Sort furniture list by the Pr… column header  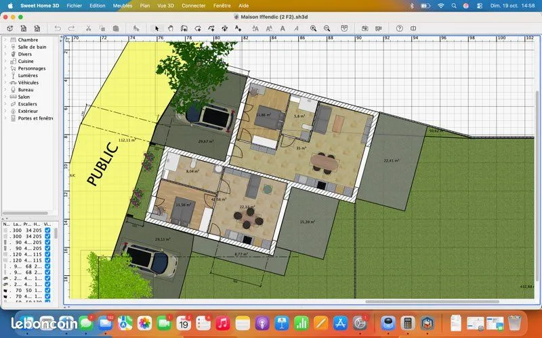click(x=27, y=224)
